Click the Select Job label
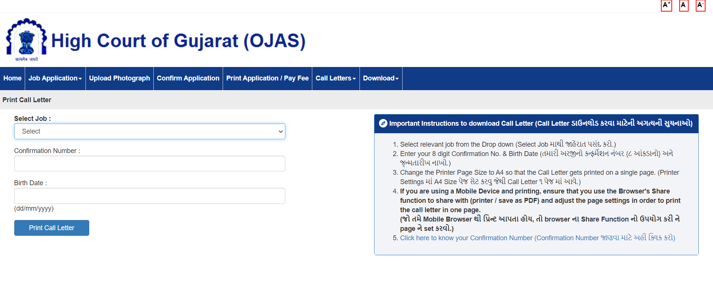Image resolution: width=713 pixels, height=287 pixels. (33, 119)
